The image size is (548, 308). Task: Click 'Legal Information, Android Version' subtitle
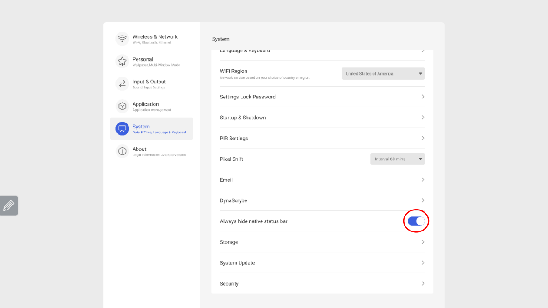click(159, 155)
